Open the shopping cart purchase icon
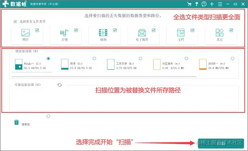Image resolution: width=248 pixels, height=151 pixels. click(x=189, y=4)
